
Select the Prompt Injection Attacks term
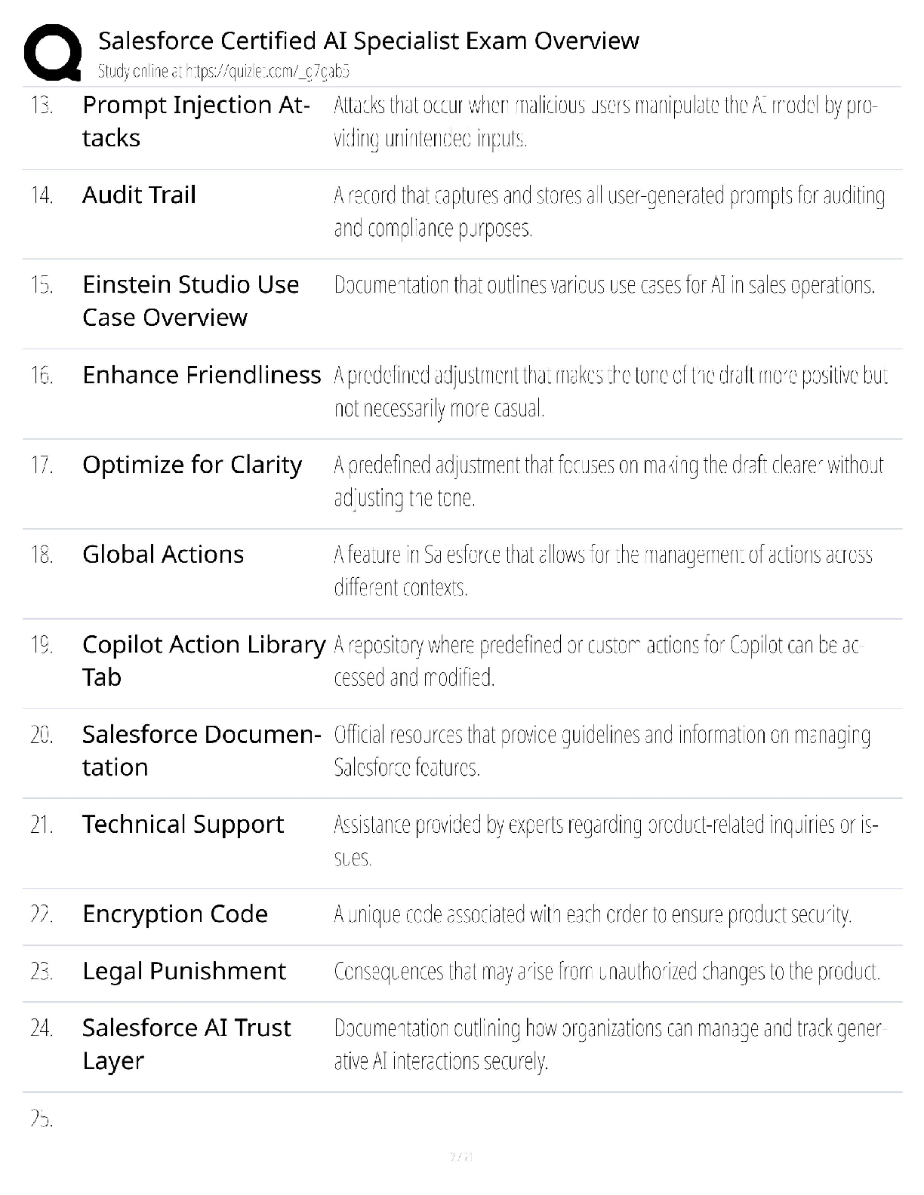point(196,121)
